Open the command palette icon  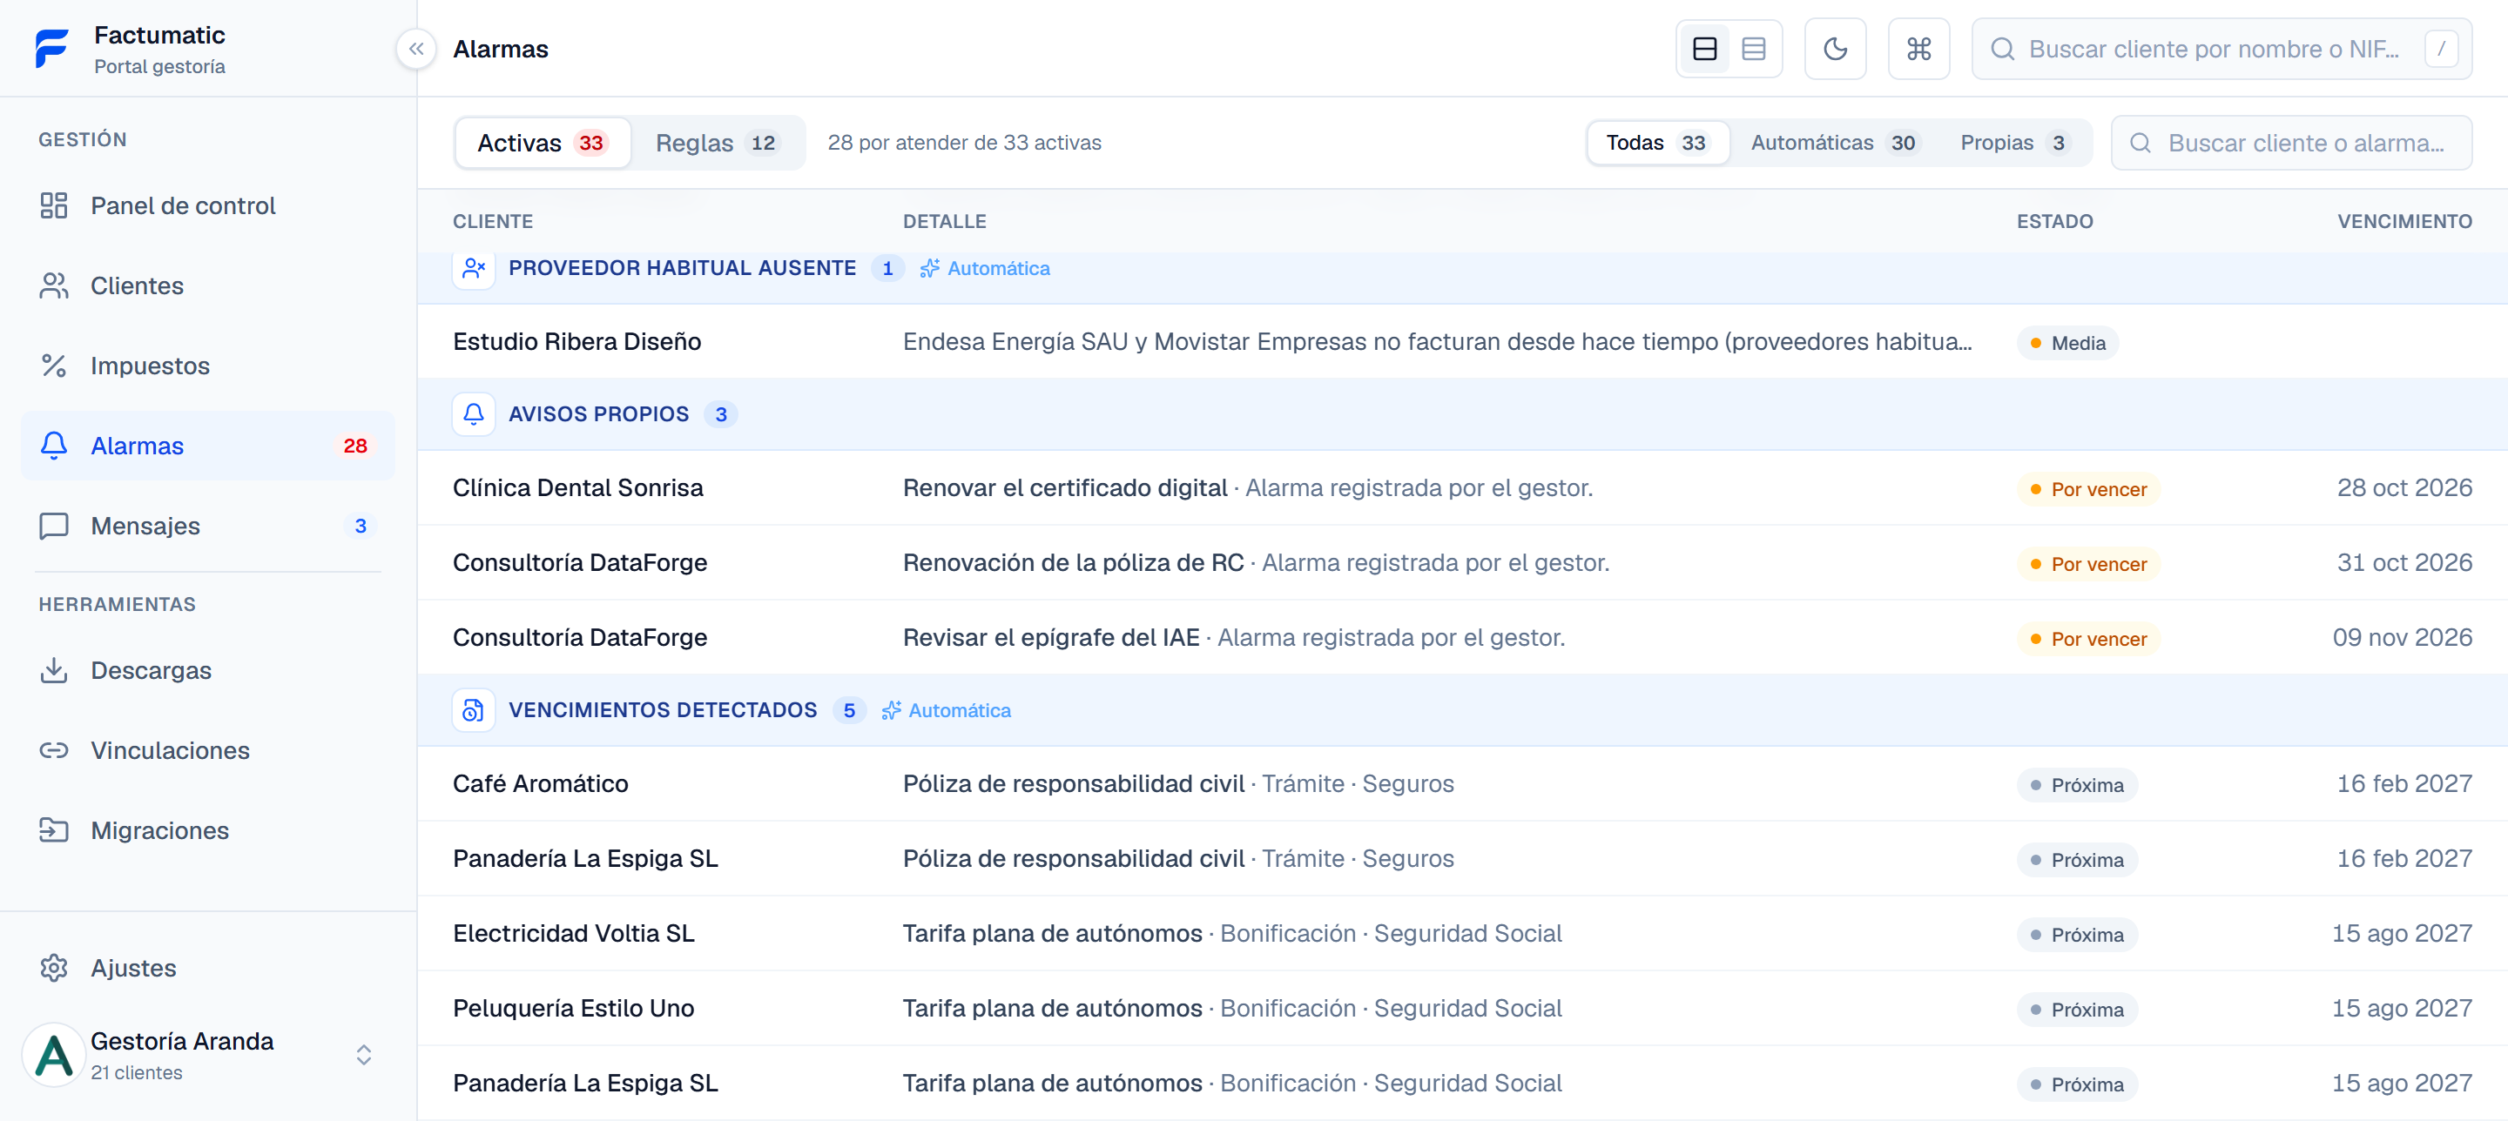(1919, 49)
